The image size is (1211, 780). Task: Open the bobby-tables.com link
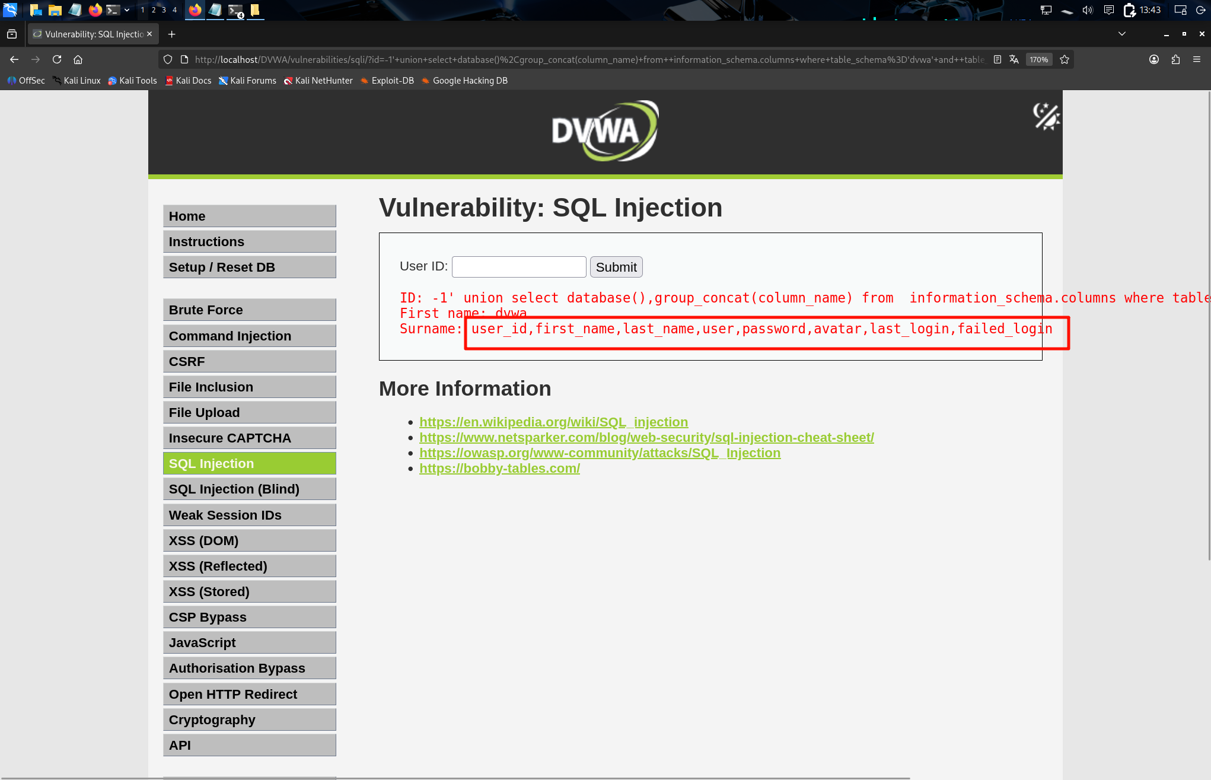[x=499, y=468]
